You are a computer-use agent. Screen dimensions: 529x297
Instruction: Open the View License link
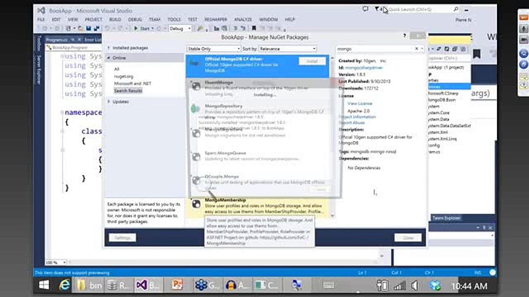click(360, 103)
